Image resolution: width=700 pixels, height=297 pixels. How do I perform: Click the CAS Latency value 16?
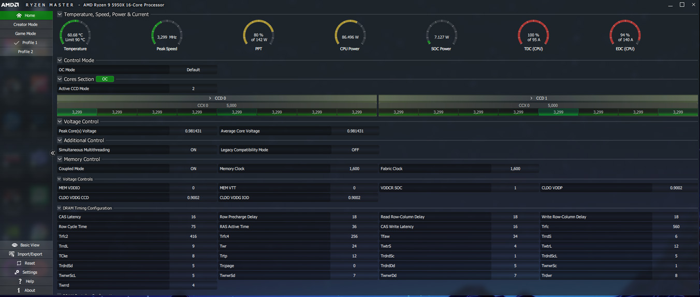[x=193, y=217]
